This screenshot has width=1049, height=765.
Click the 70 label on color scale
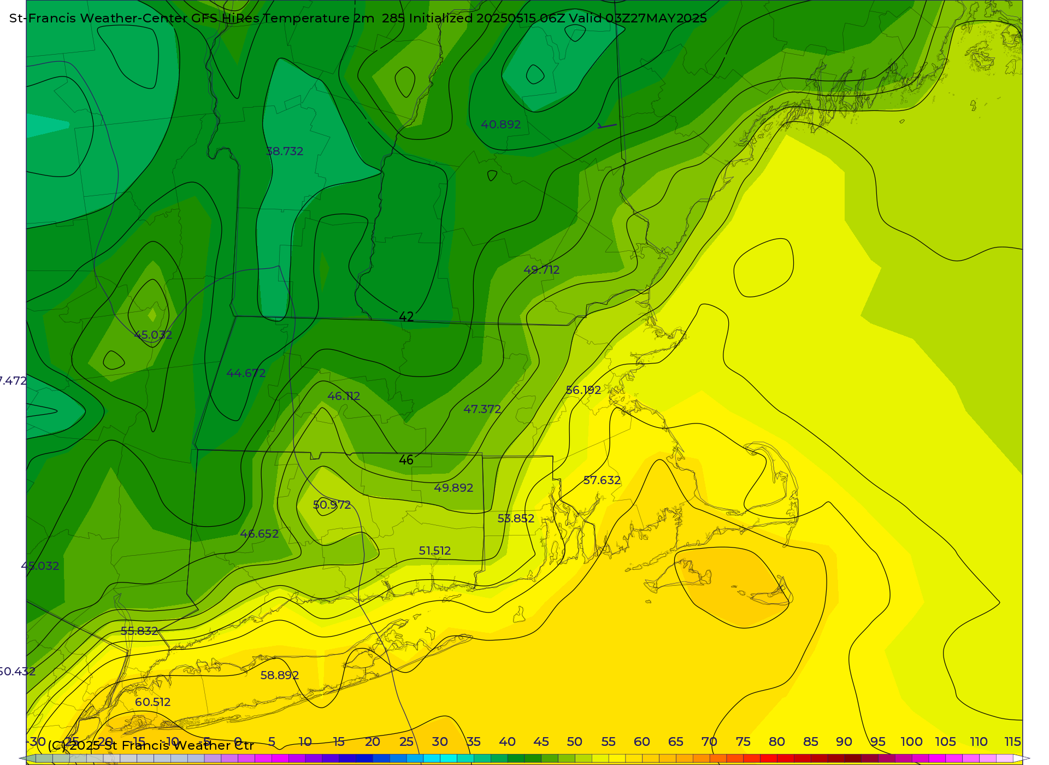pyautogui.click(x=709, y=742)
